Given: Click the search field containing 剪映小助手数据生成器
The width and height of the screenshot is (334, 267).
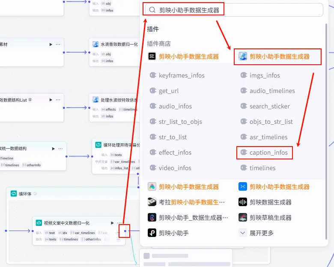Looking at the screenshot, I should click(234, 10).
